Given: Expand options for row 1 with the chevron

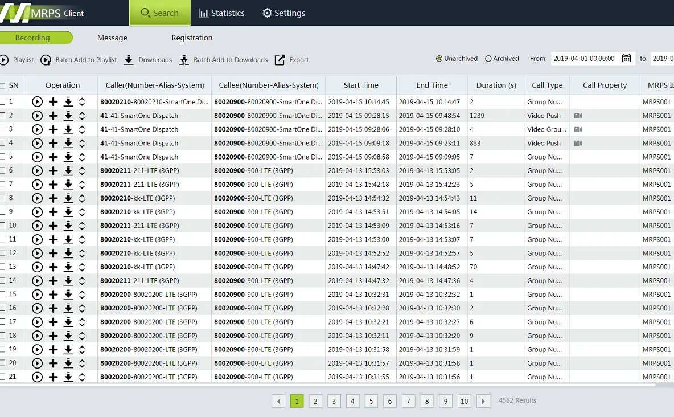Looking at the screenshot, I should point(83,101).
